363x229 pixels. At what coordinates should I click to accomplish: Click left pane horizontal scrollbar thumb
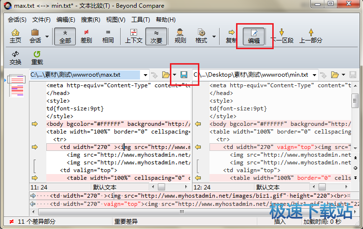(x=161, y=187)
